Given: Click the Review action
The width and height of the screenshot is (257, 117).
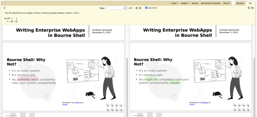Looking at the screenshot, I should click(195, 3).
